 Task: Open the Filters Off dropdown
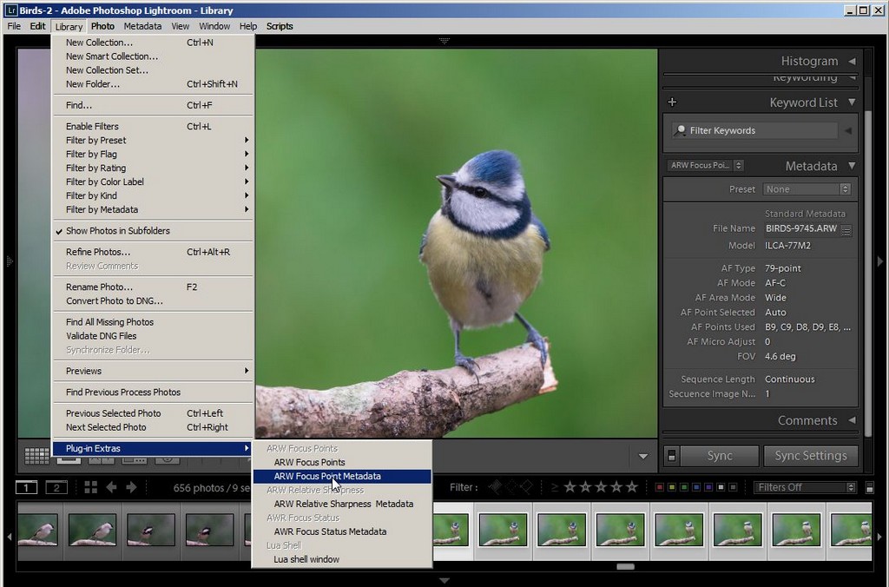click(x=804, y=487)
